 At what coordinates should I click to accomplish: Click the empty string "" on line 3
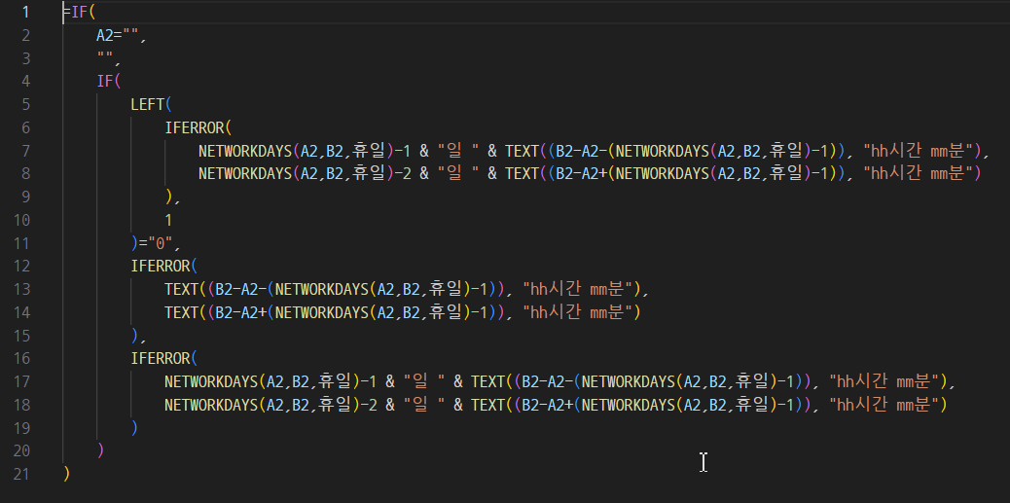pyautogui.click(x=105, y=58)
